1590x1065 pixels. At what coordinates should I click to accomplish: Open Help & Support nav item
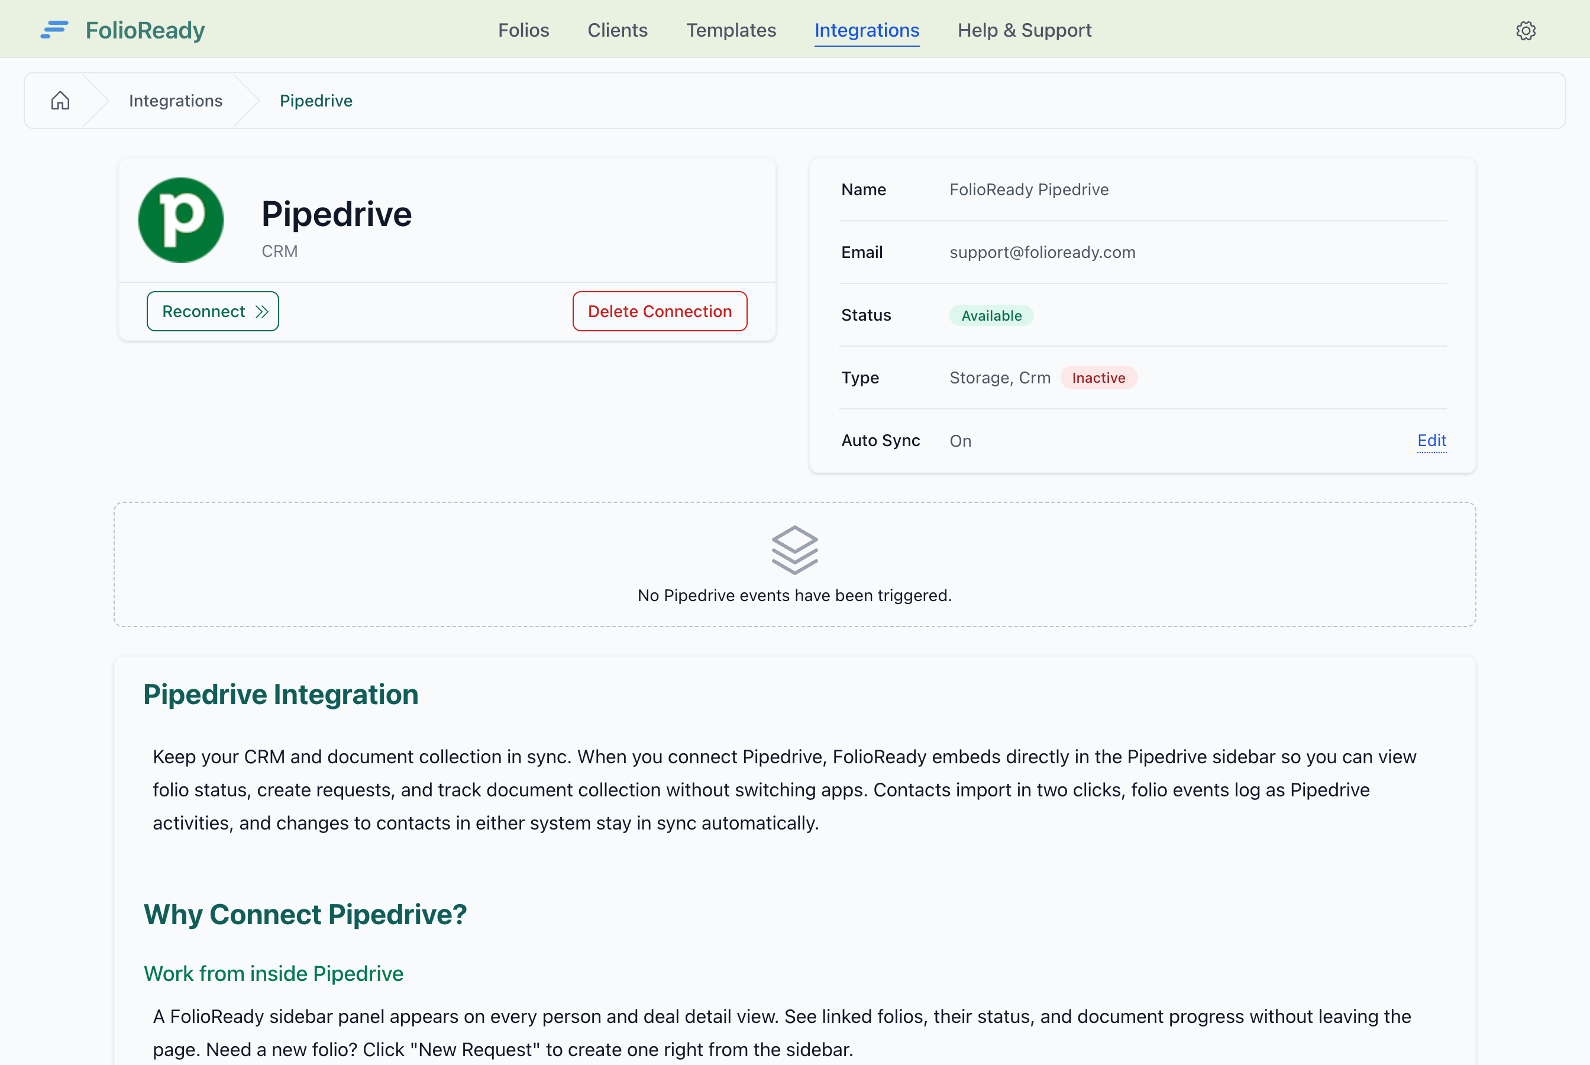click(1024, 30)
